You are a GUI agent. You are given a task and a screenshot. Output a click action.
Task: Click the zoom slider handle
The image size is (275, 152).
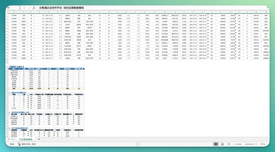point(243,144)
